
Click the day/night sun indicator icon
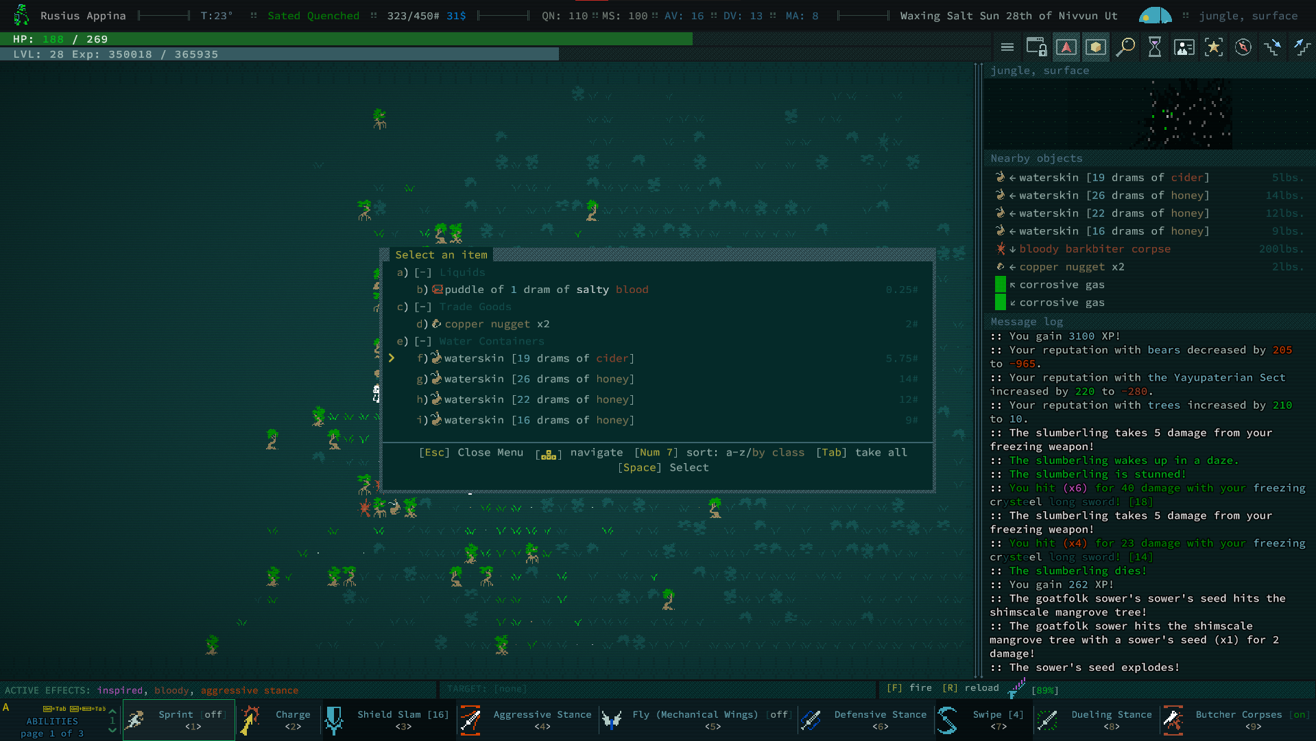(x=1155, y=15)
